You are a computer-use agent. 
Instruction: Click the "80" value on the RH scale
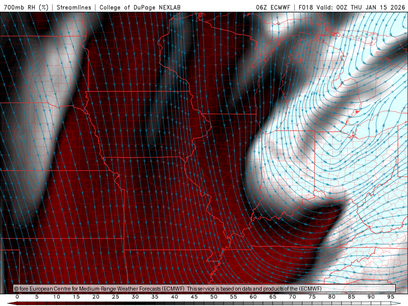pos(332,297)
